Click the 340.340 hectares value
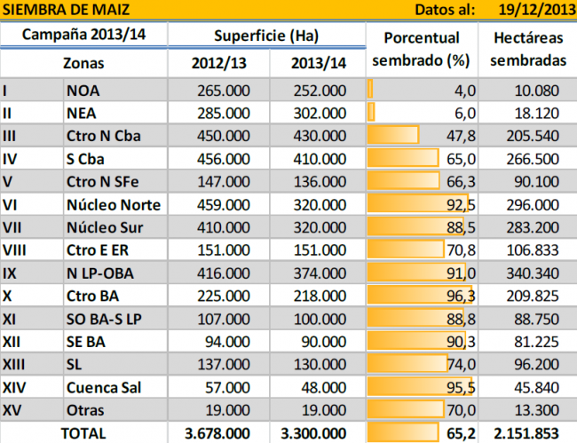Screen dimensions: 577x443 (x=525, y=273)
